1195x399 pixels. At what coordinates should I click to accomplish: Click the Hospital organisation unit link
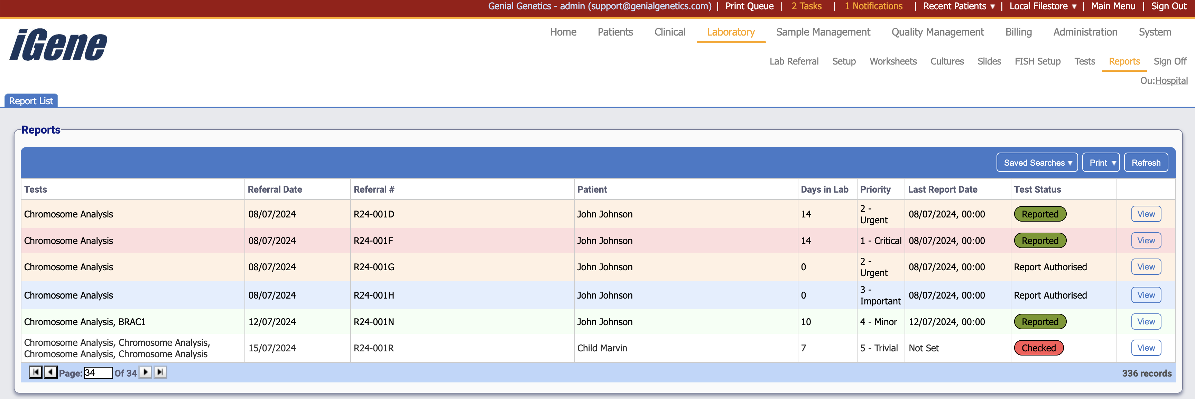[1171, 81]
